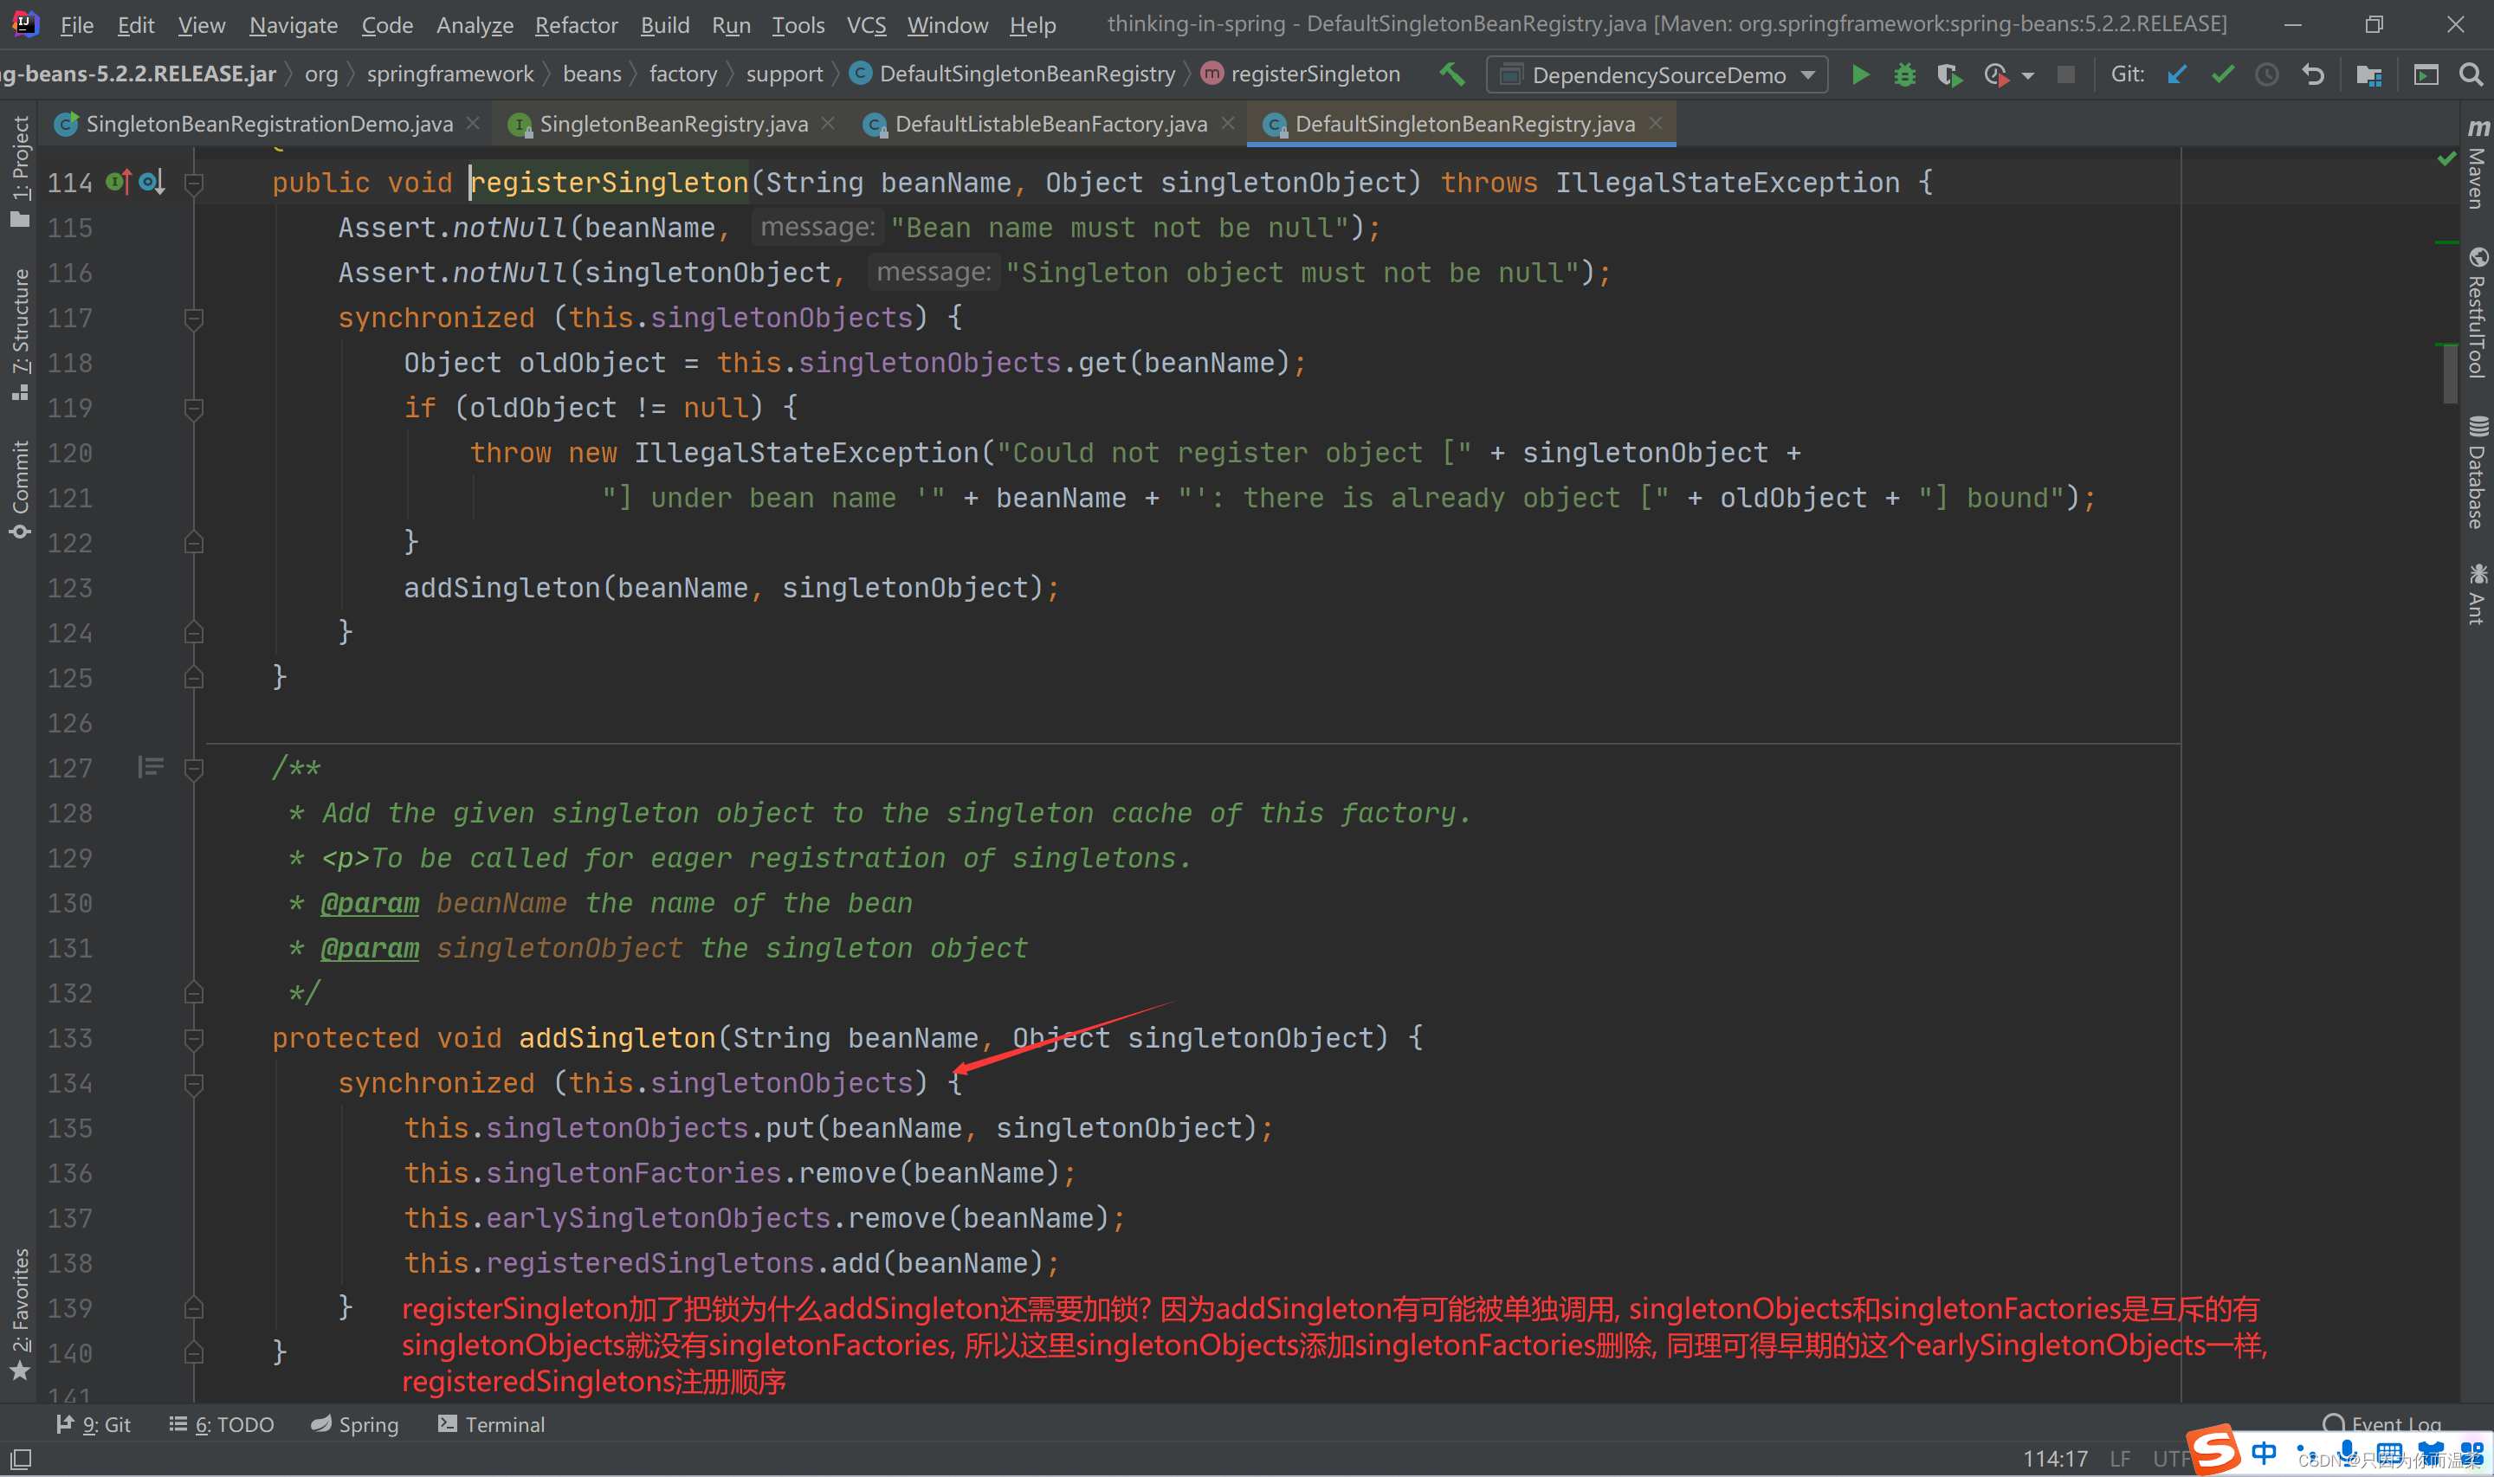Toggle the Database tool window on the right sidebar
2494x1477 pixels.
pyautogui.click(x=2477, y=472)
